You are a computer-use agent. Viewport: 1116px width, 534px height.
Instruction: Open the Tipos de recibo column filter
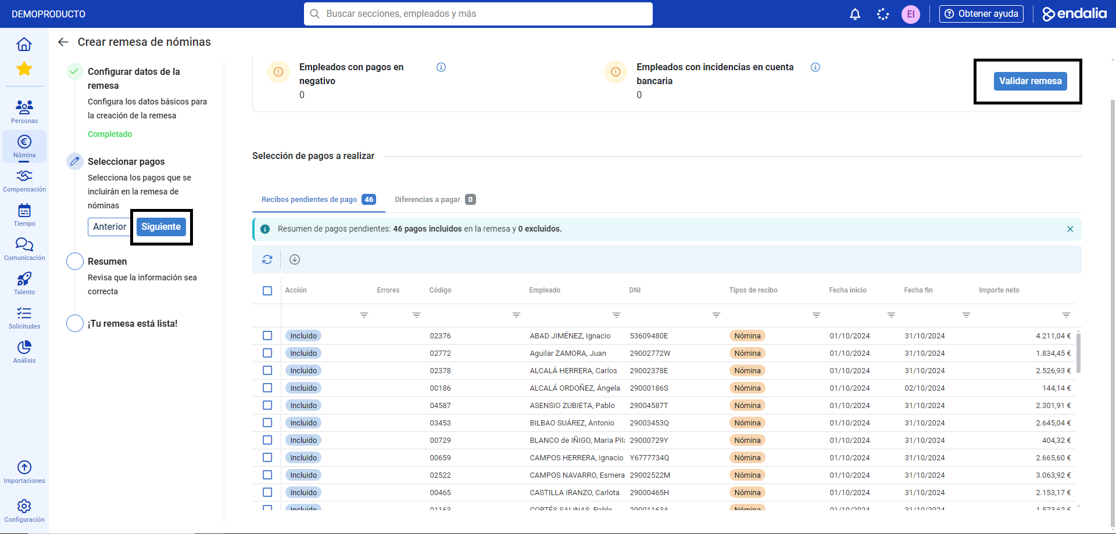pyautogui.click(x=816, y=315)
